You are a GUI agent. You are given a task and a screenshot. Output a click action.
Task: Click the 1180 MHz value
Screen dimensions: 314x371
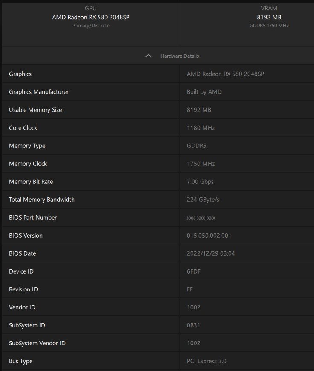pyautogui.click(x=201, y=128)
